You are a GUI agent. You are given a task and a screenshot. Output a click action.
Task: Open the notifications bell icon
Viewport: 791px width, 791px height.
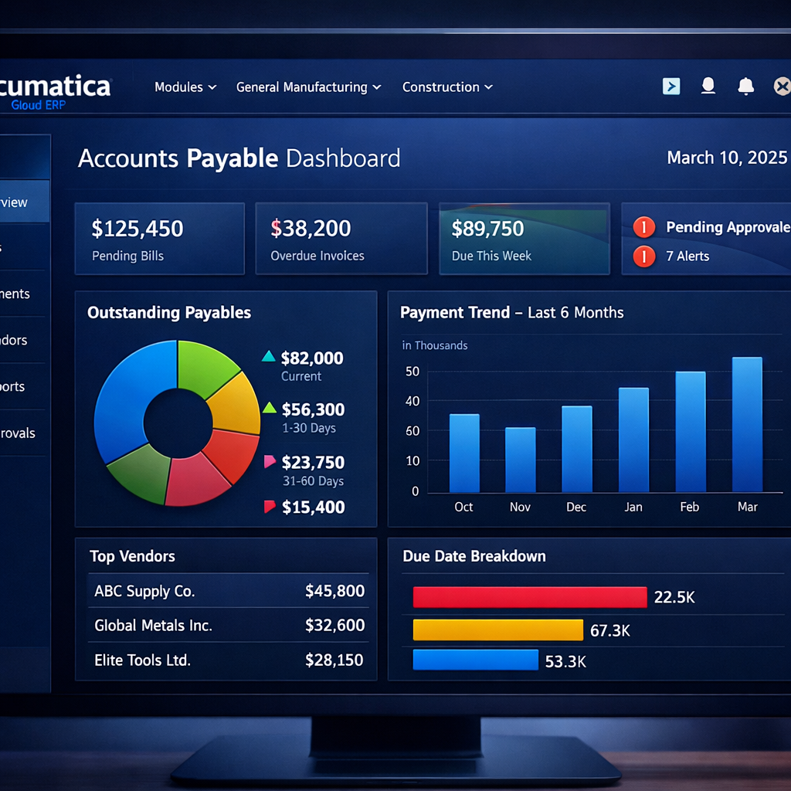click(745, 87)
